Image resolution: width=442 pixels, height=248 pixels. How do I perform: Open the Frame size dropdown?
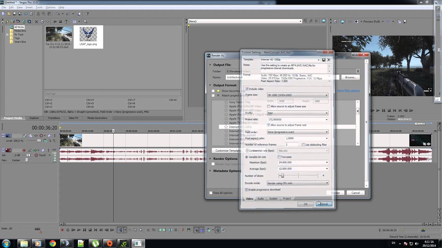[x=297, y=95]
